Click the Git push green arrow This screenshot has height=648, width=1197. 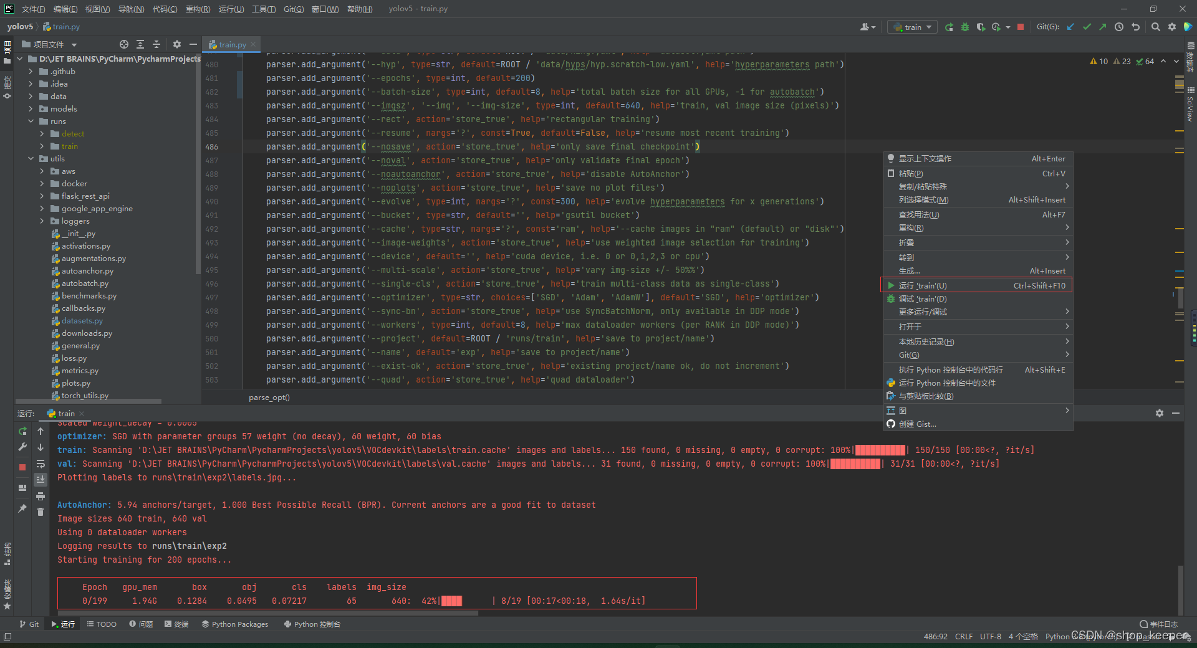coord(1102,27)
